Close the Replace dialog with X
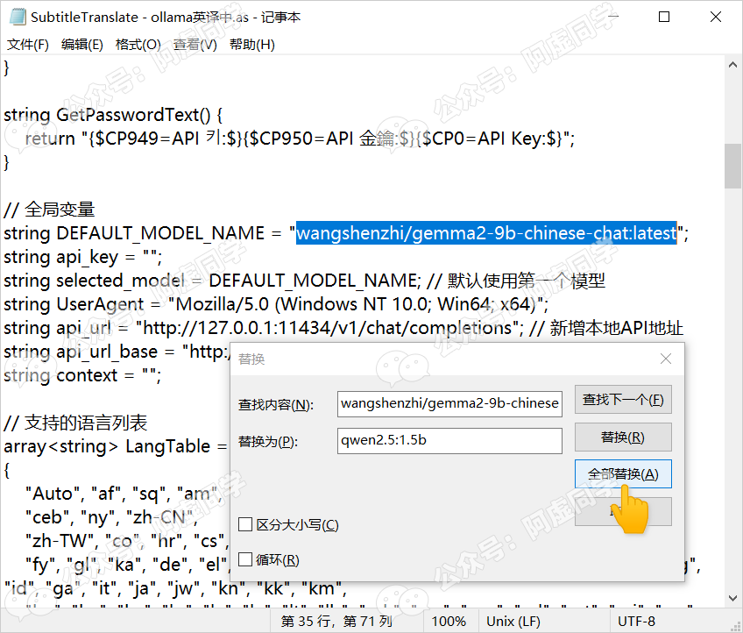This screenshot has height=633, width=743. pyautogui.click(x=666, y=359)
